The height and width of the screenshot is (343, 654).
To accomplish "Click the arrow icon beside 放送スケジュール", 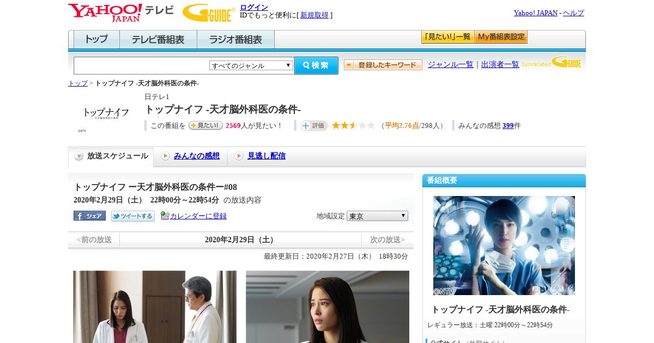I will 79,156.
